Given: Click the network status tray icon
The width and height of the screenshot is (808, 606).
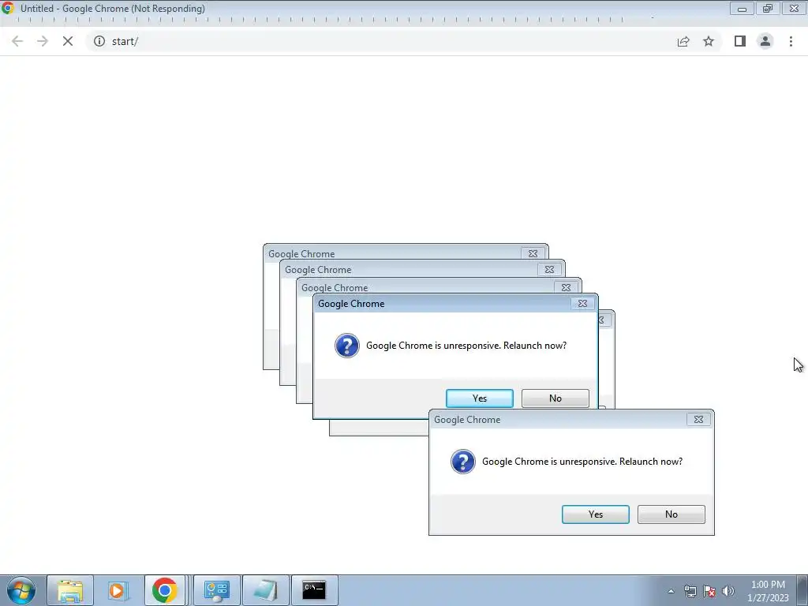Looking at the screenshot, I should [690, 591].
